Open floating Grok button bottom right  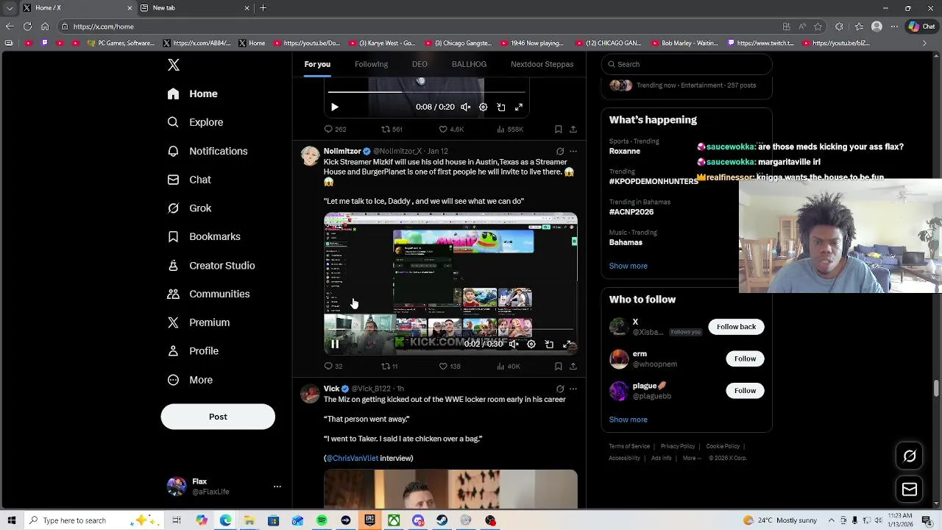point(910,456)
